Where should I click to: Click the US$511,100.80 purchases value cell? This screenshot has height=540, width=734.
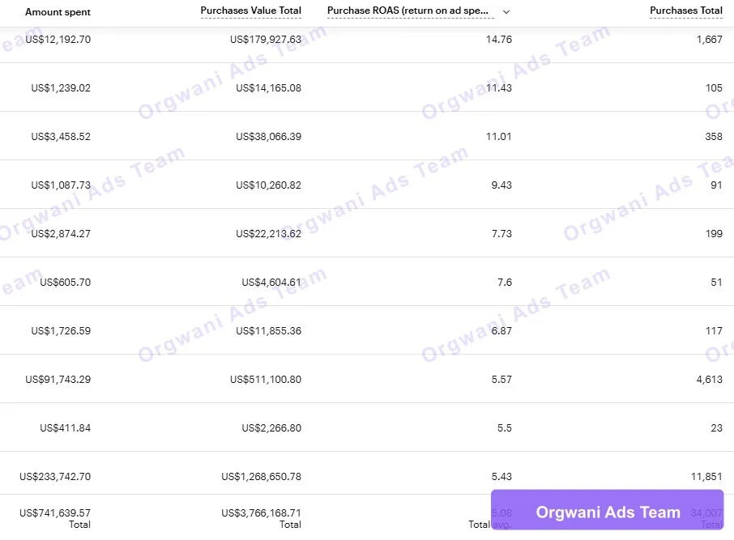266,380
